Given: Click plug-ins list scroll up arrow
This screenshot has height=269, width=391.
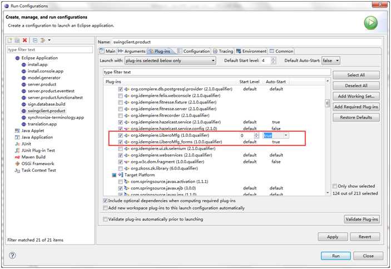Looking at the screenshot, I should click(328, 81).
